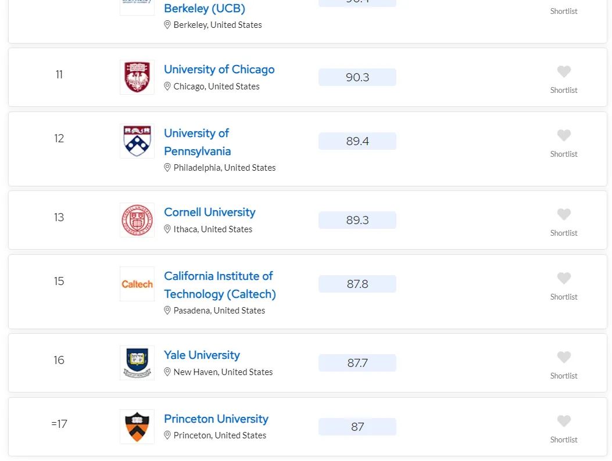The height and width of the screenshot is (461, 612).
Task: Click heart icon for Caltech row
Action: pyautogui.click(x=564, y=278)
